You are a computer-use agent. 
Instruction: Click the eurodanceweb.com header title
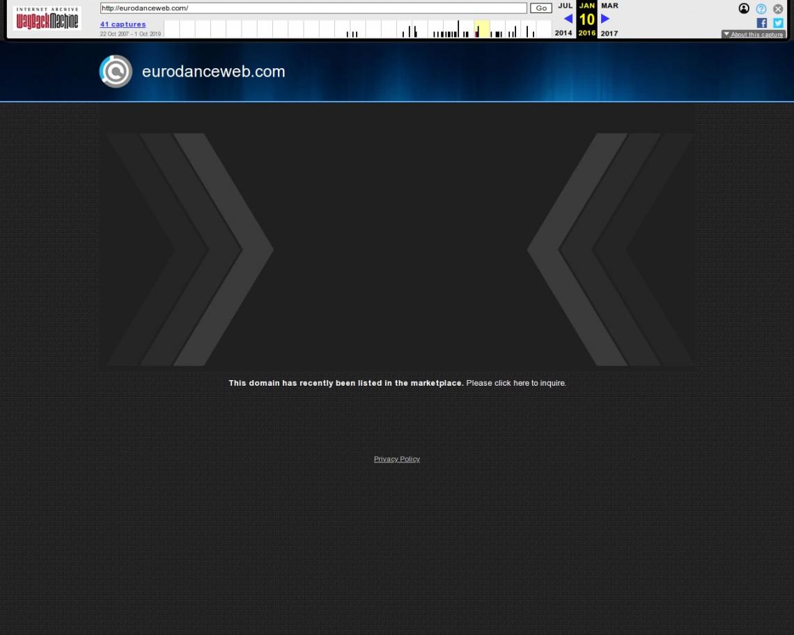214,72
